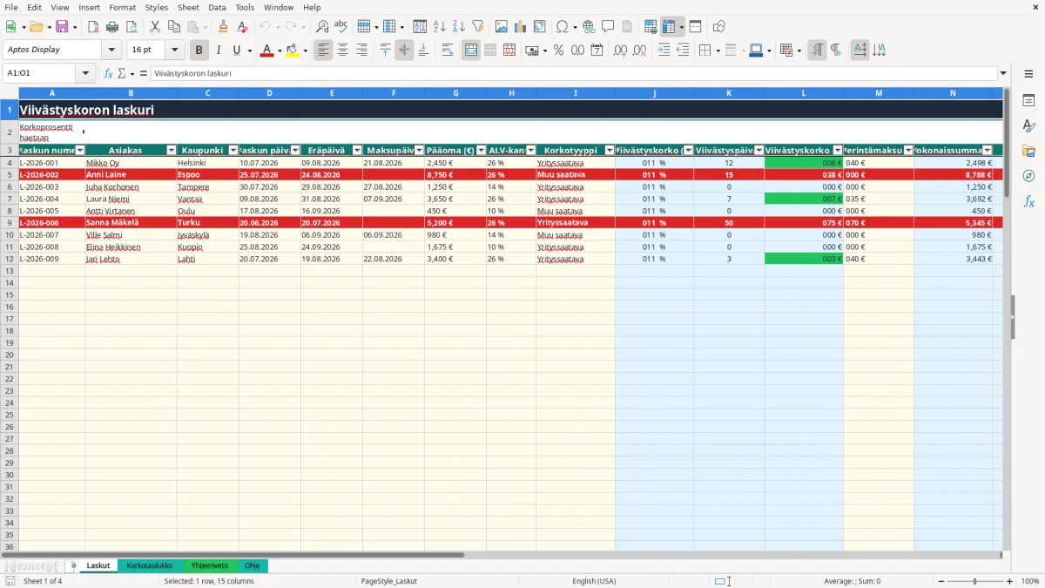Open the Name Box dropdown arrow
The image size is (1045, 588).
[86, 73]
